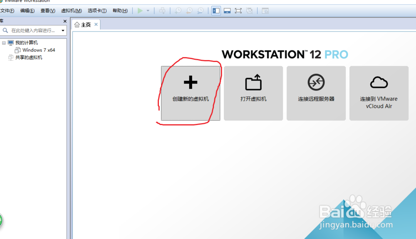Screen dimensions: 416x239
Task: Click the 连接远程服务器 tile
Action: point(316,93)
